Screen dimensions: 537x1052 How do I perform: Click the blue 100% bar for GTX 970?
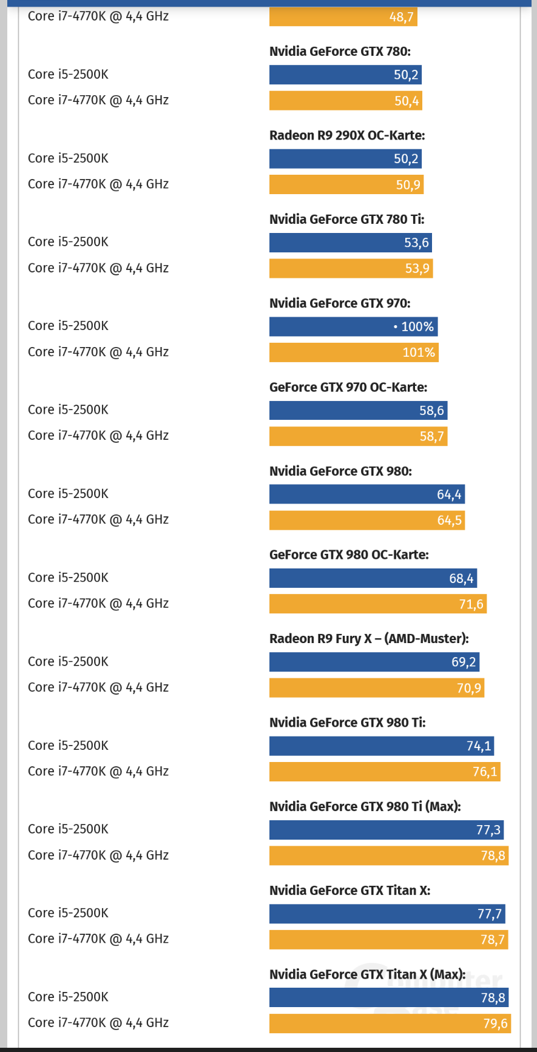[x=353, y=326]
